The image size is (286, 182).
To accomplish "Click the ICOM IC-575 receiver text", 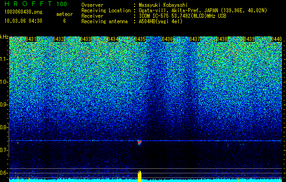I will (x=182, y=16).
